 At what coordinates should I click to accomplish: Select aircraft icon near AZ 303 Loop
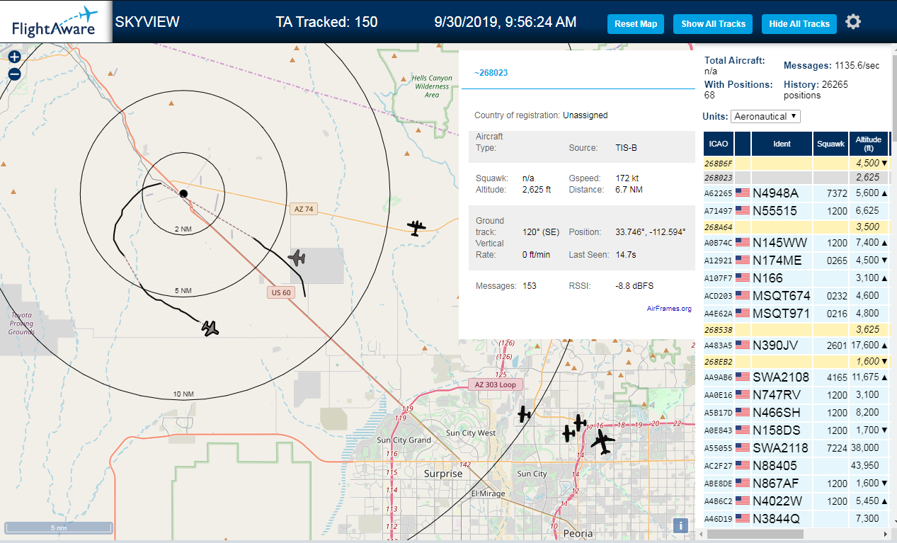[524, 414]
